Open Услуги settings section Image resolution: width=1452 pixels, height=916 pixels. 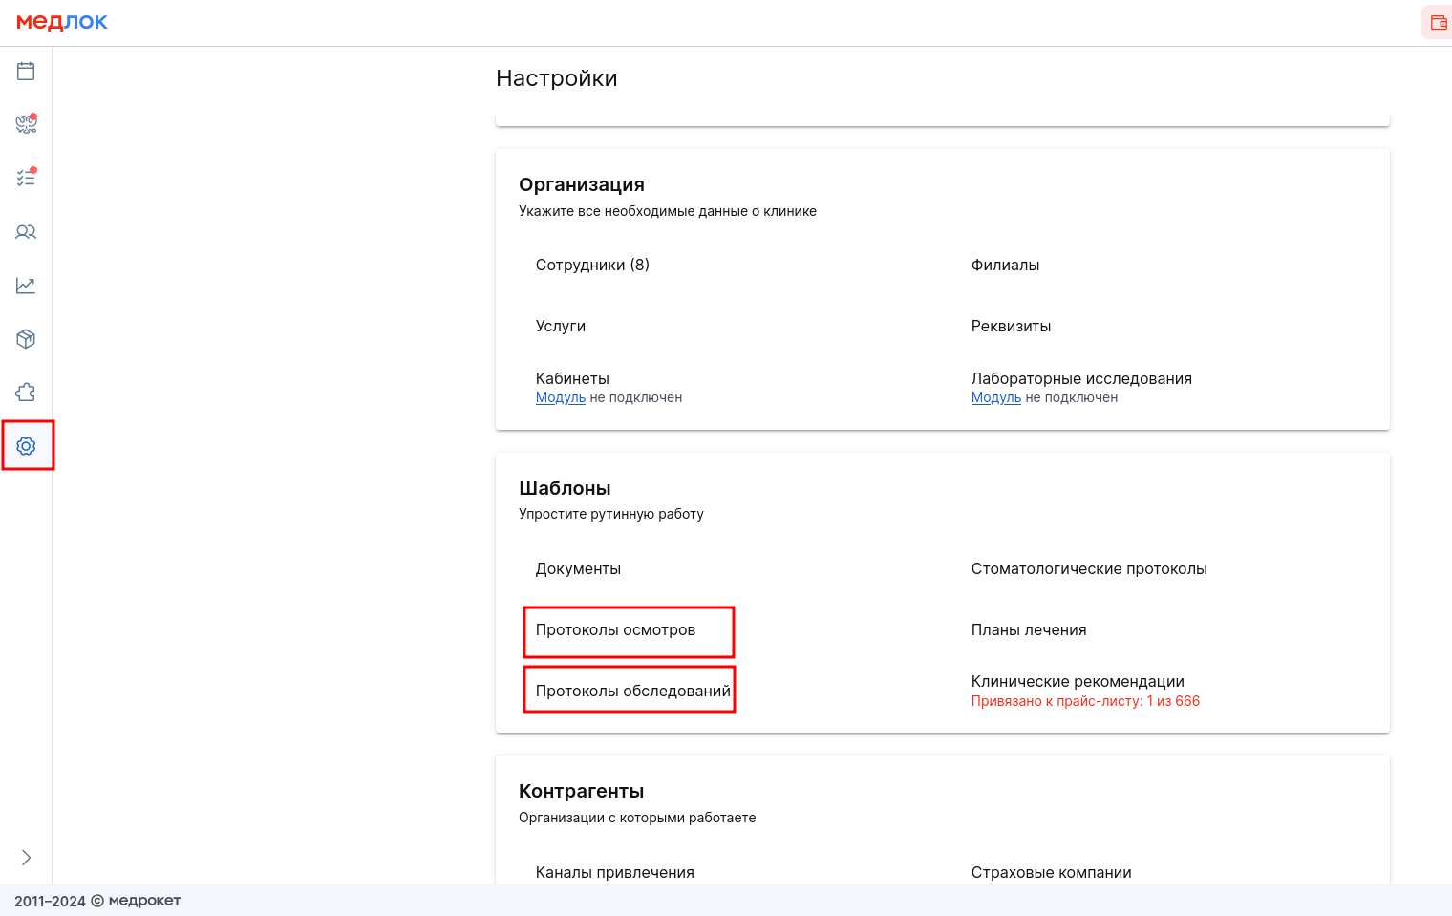pos(561,327)
